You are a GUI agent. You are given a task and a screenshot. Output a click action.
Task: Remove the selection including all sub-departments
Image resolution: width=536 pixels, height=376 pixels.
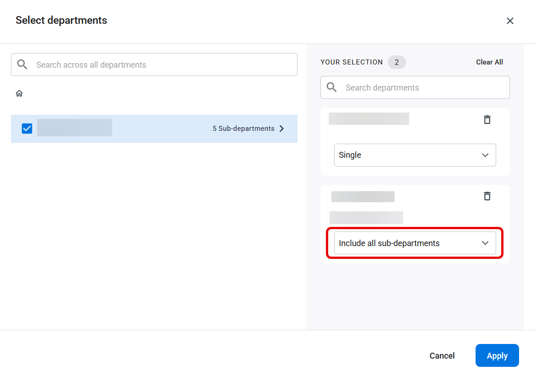point(487,196)
